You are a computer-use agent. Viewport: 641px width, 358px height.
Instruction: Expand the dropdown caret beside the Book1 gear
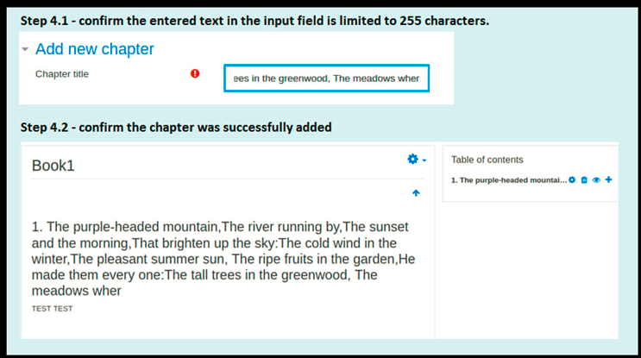(x=424, y=160)
